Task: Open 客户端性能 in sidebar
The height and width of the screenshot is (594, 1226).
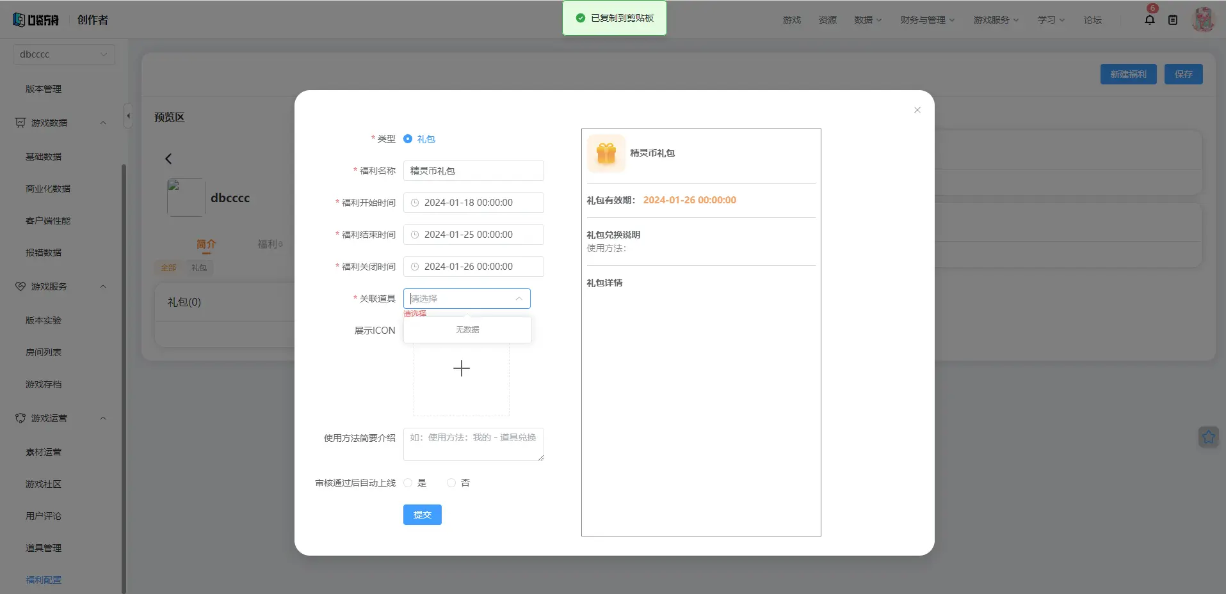Action: point(48,221)
